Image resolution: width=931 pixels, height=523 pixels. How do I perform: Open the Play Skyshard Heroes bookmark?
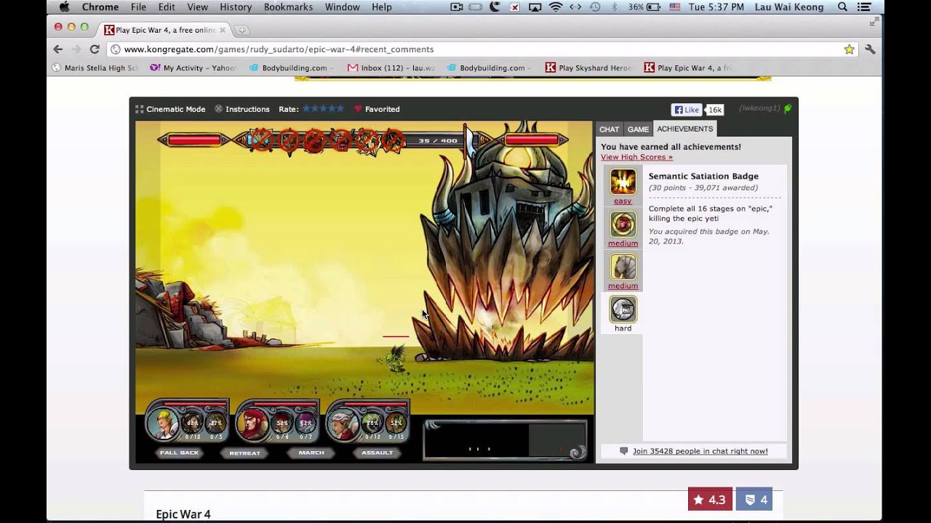588,68
